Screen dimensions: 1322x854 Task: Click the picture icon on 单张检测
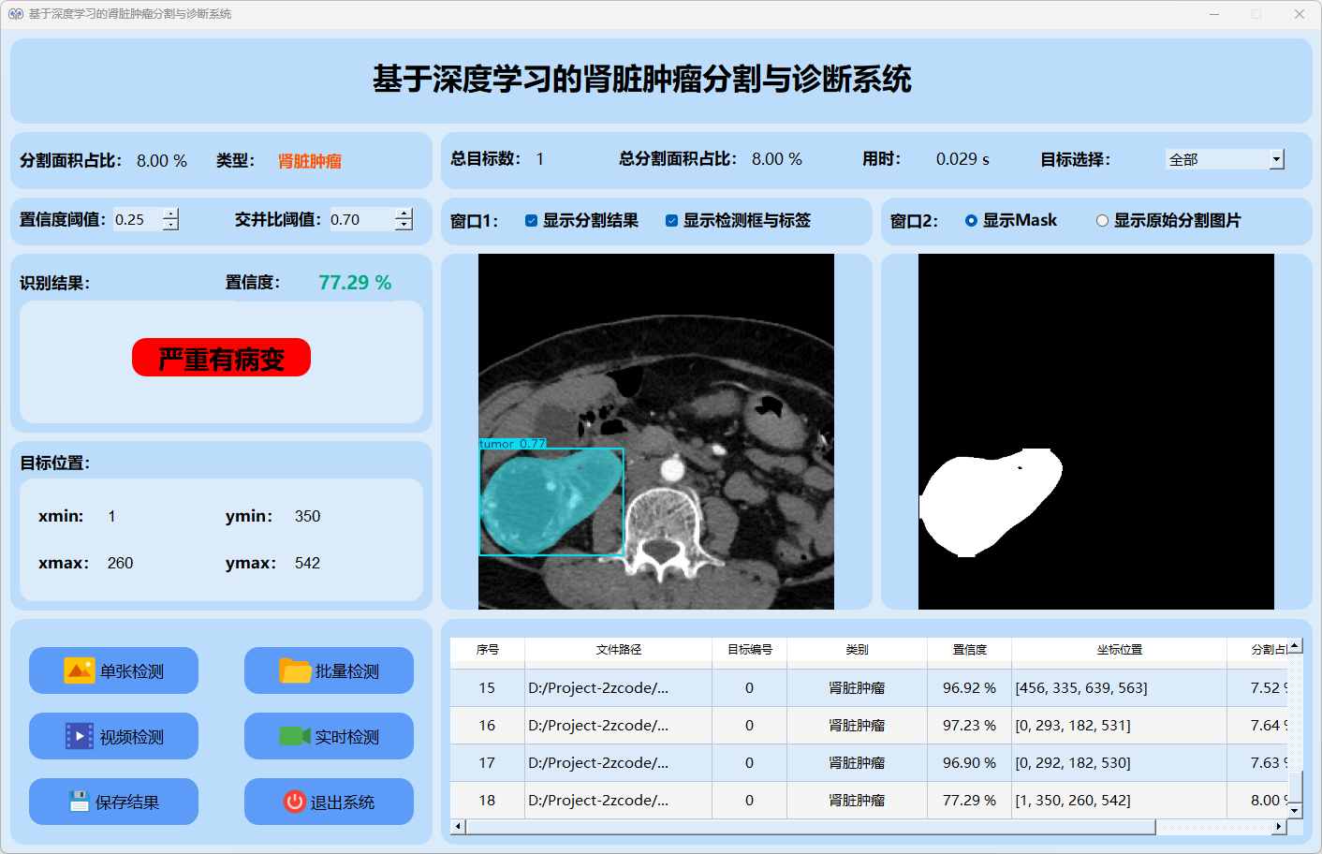[79, 670]
